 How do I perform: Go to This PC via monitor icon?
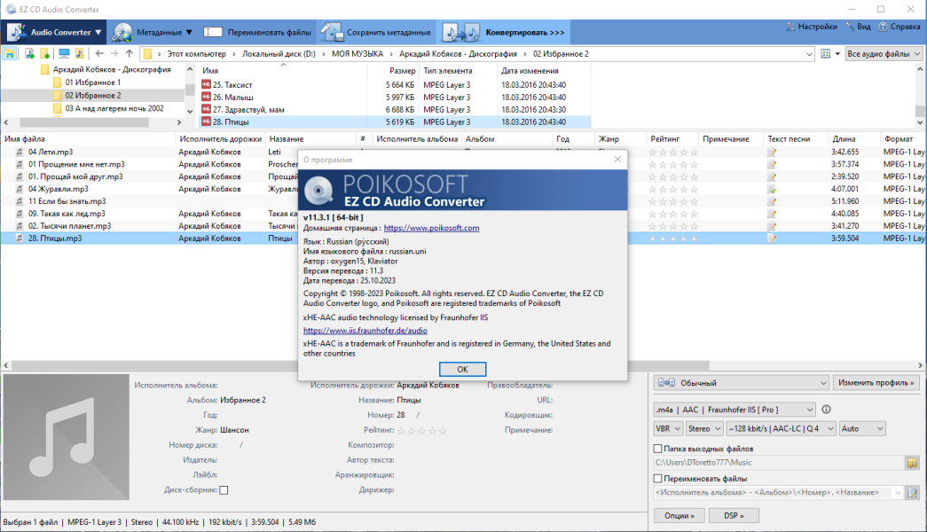coord(64,54)
